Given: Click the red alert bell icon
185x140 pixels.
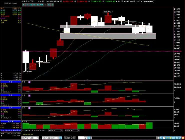Looking at the screenshot, I should coord(183,138).
